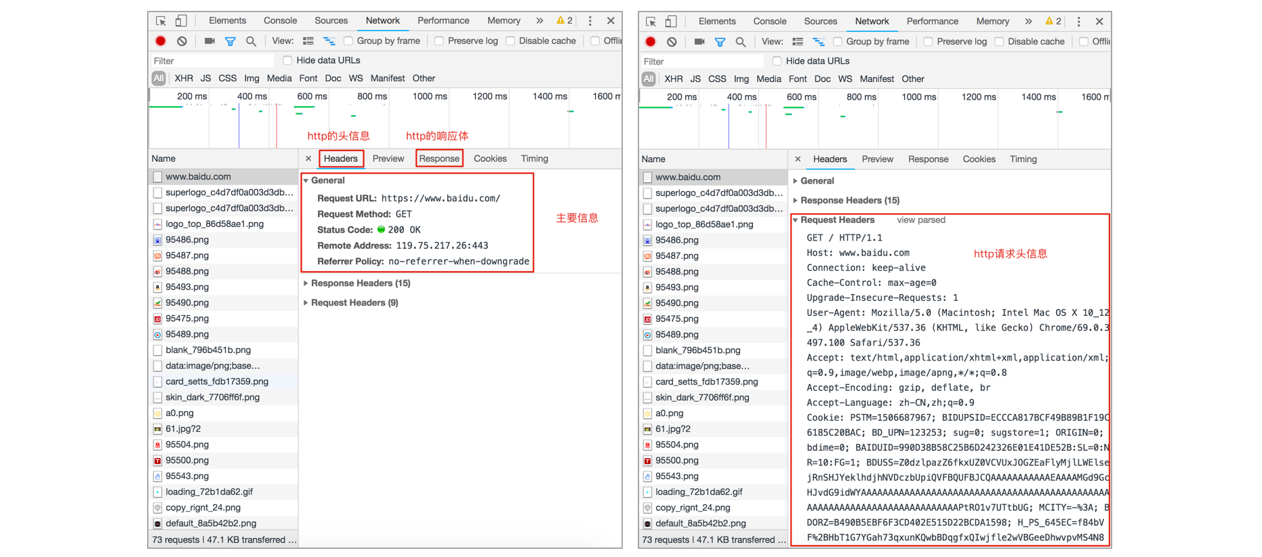
Task: Toggle filter funnel icon in left DevTools
Action: 230,41
